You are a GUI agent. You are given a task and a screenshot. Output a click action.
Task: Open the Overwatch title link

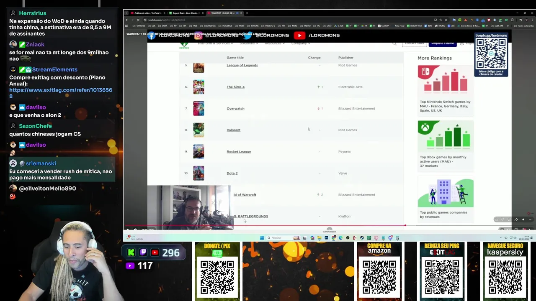tap(235, 109)
